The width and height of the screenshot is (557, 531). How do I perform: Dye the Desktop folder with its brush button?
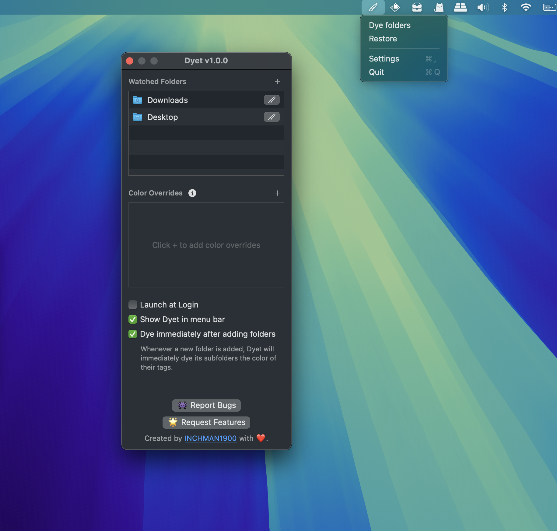tap(271, 117)
